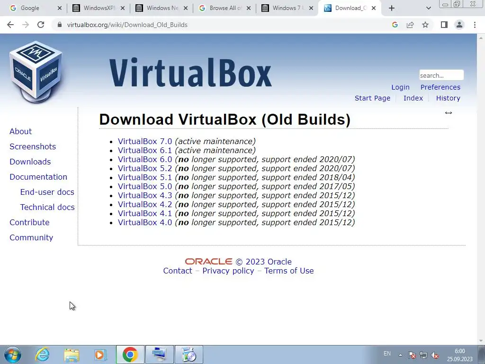Click the taskbar clock showing 6:00

pos(459,355)
